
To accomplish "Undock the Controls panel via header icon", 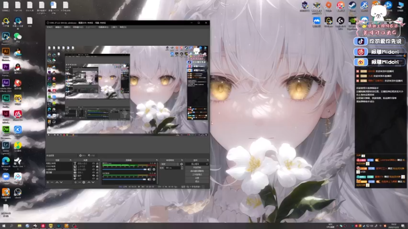I will (x=208, y=160).
